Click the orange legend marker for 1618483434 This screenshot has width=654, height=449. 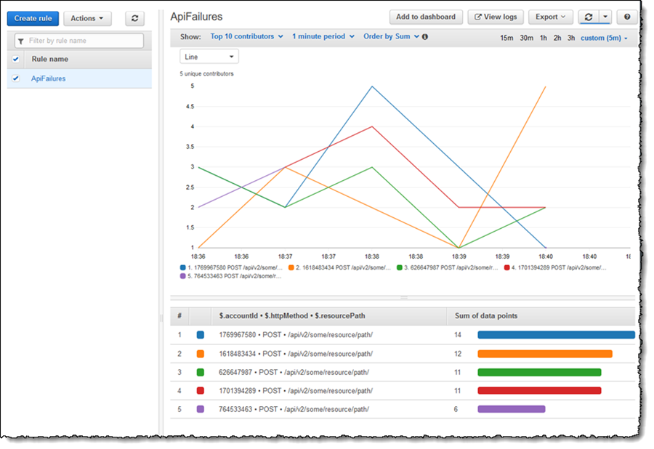[291, 267]
